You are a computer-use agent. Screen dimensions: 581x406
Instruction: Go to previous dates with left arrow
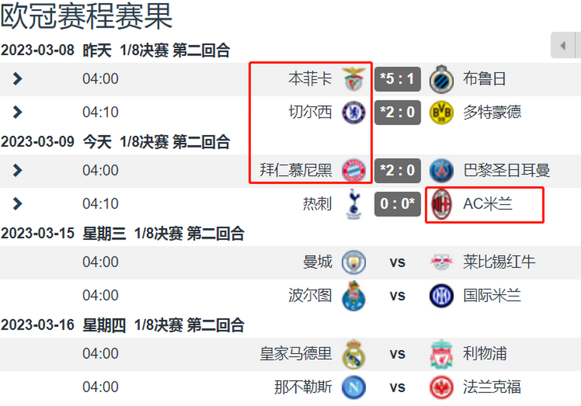(563, 45)
